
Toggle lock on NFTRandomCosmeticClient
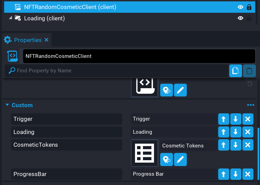(249, 7)
